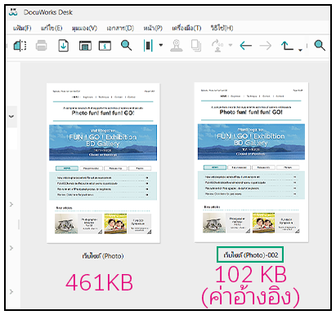Click the DocuWorks Desk app logo
The width and height of the screenshot is (336, 315).
pos(13,12)
